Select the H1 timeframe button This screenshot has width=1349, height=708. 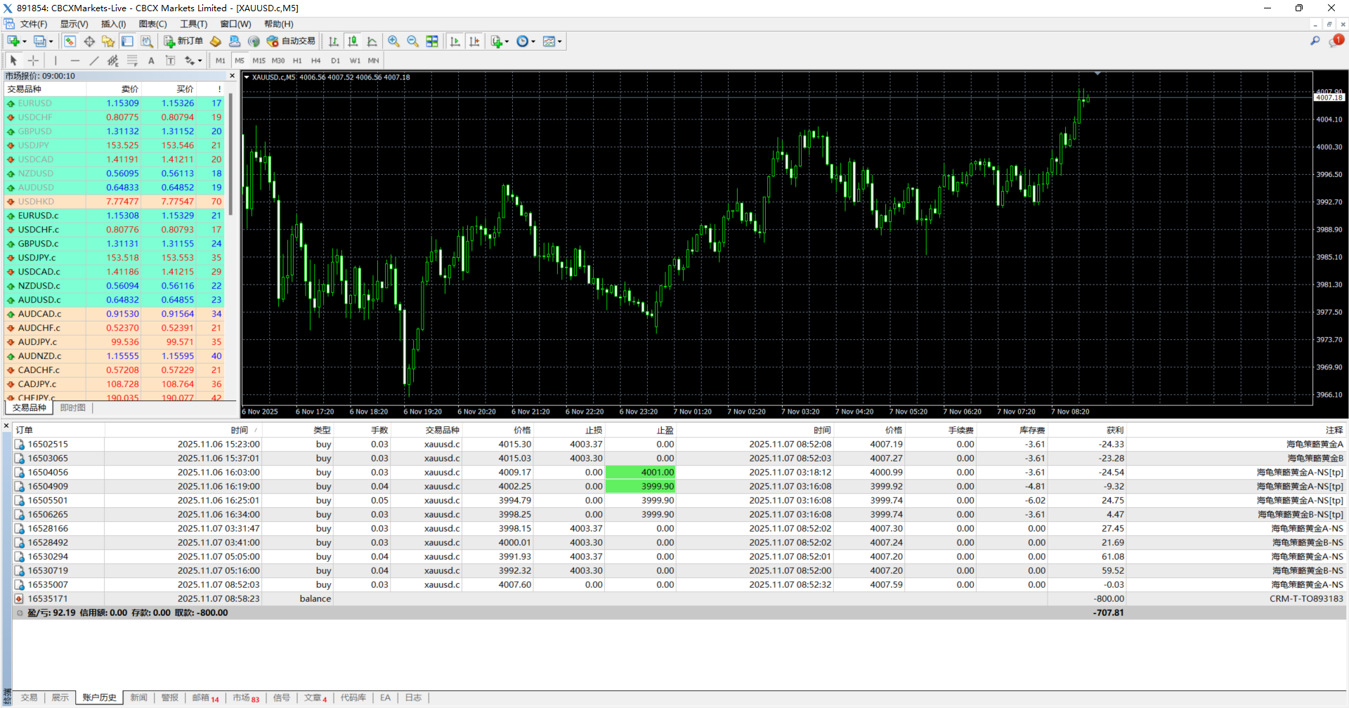(x=297, y=60)
